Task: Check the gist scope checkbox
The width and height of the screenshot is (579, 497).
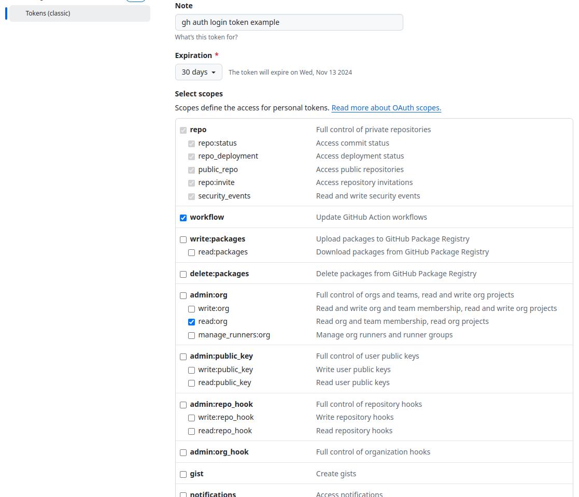Action: click(183, 474)
